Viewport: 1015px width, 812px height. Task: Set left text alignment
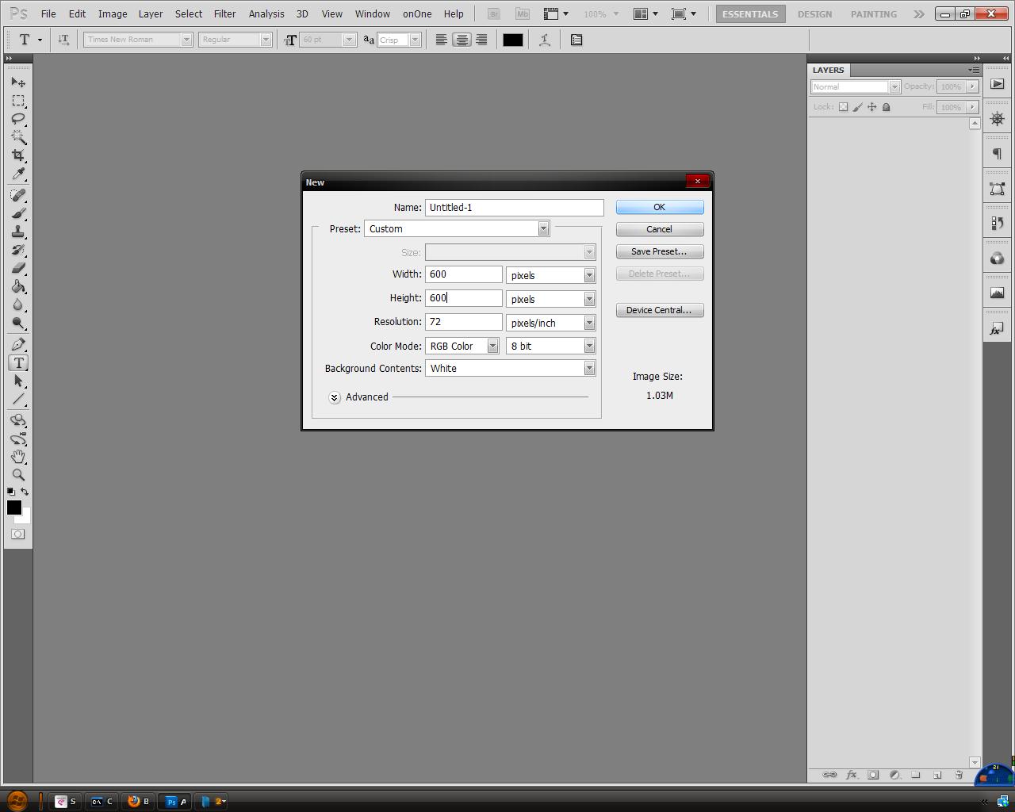[442, 40]
